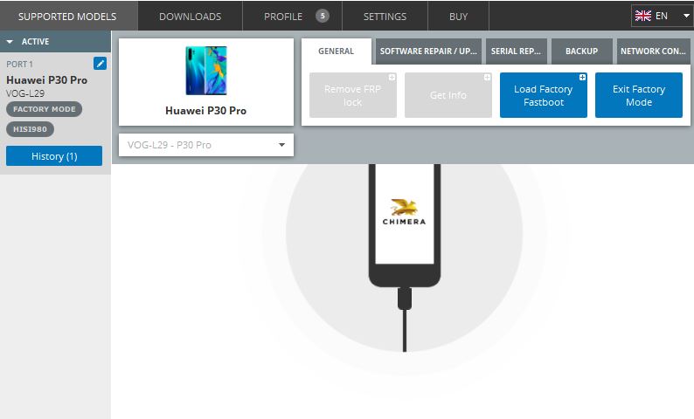Click the Remove FRP lock button
694x419 pixels.
click(x=353, y=95)
